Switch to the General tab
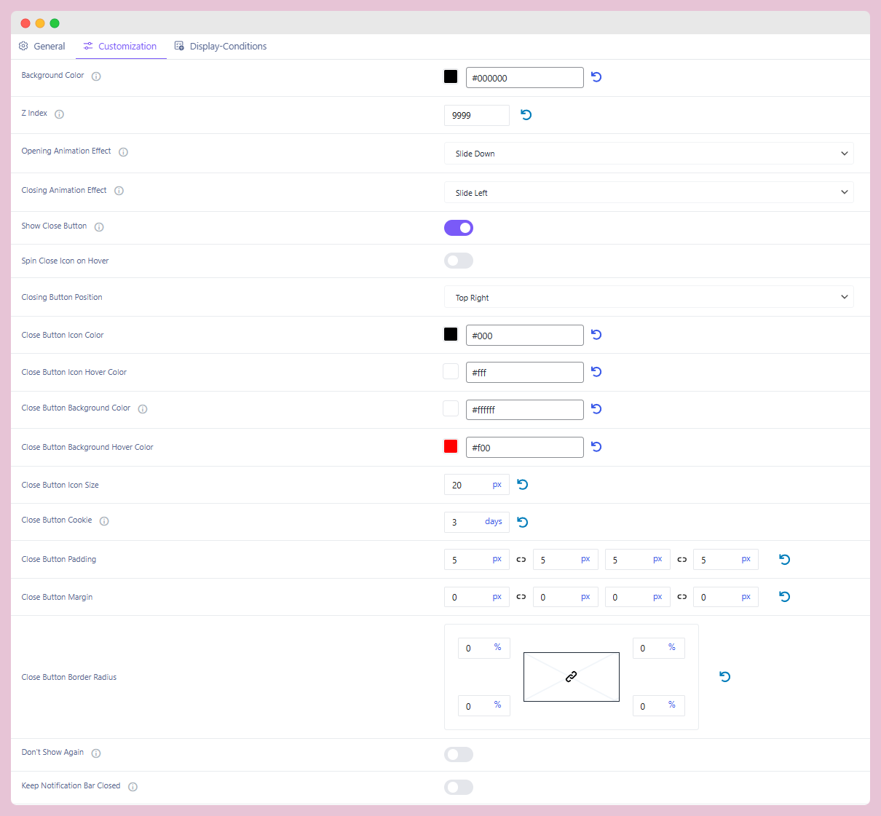This screenshot has width=881, height=816. (42, 47)
